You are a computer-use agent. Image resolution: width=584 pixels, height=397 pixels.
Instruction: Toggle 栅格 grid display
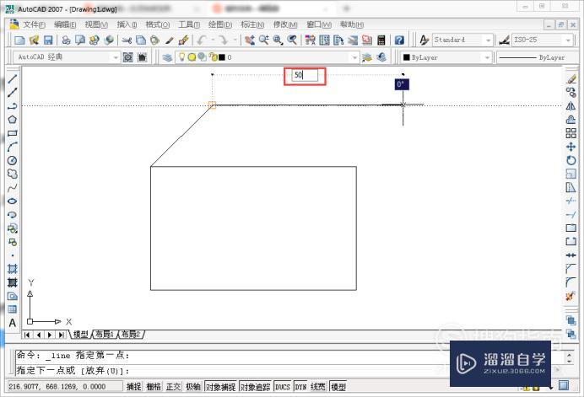(x=154, y=387)
